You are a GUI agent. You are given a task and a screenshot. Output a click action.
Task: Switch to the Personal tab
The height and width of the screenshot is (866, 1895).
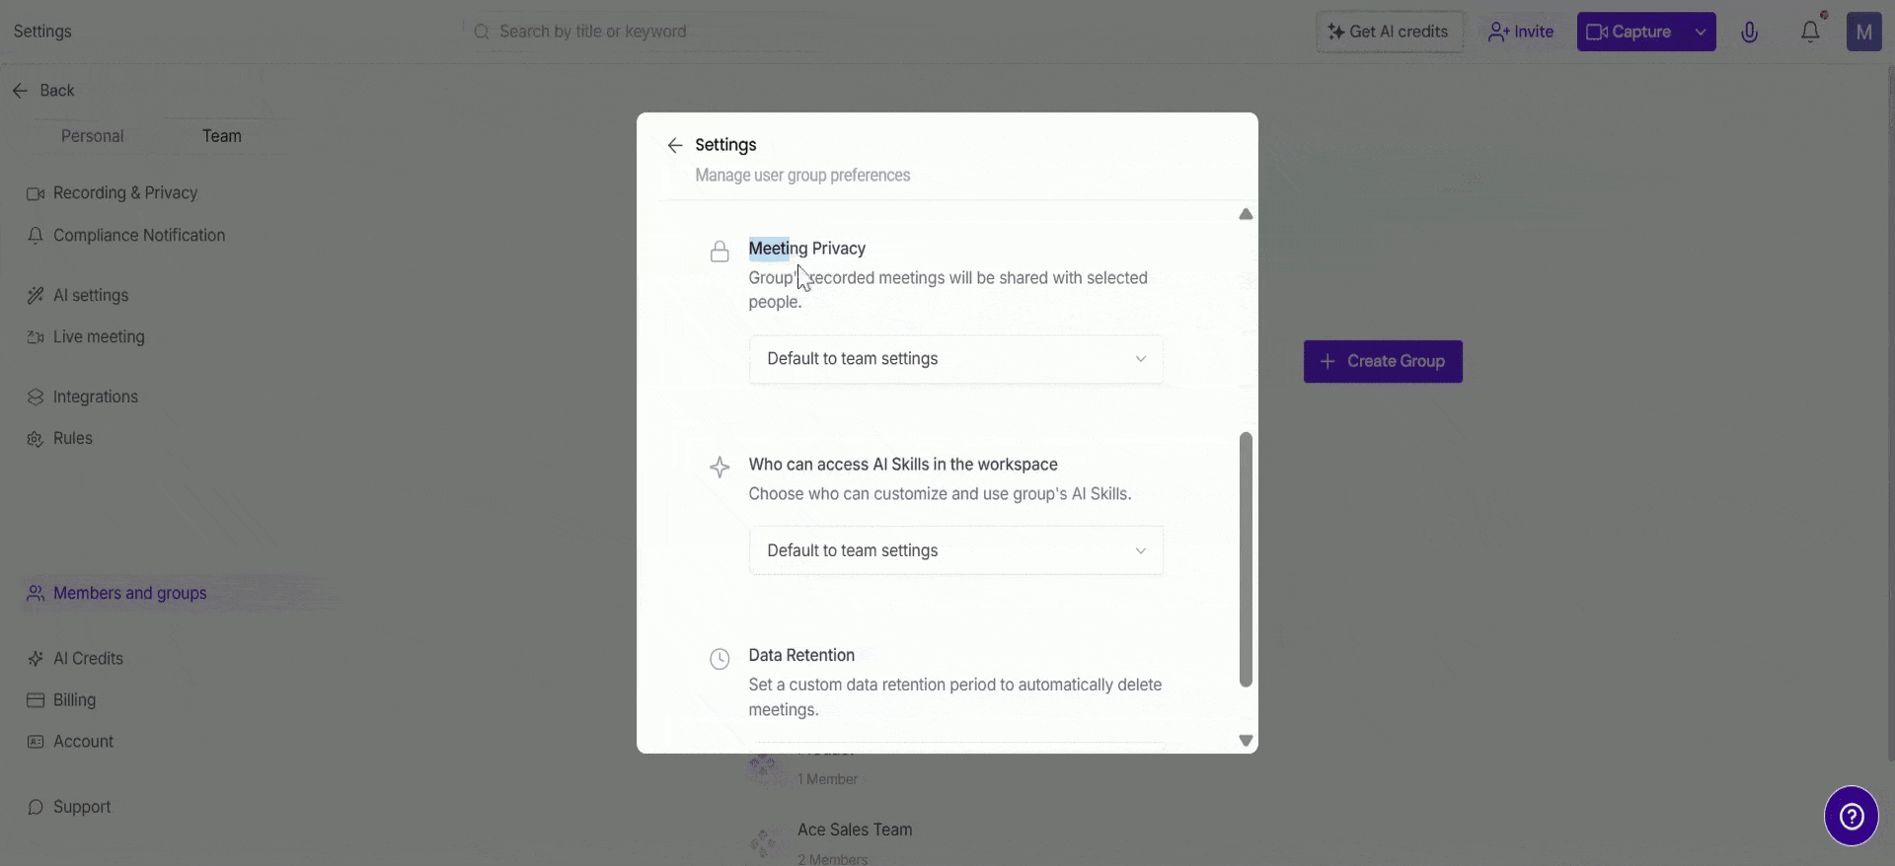point(93,136)
